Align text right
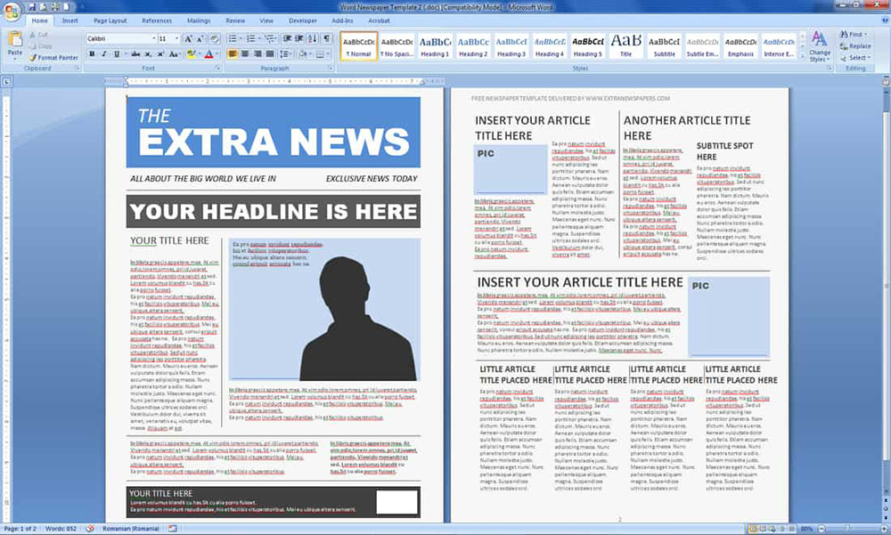The height and width of the screenshot is (535, 891). (257, 54)
